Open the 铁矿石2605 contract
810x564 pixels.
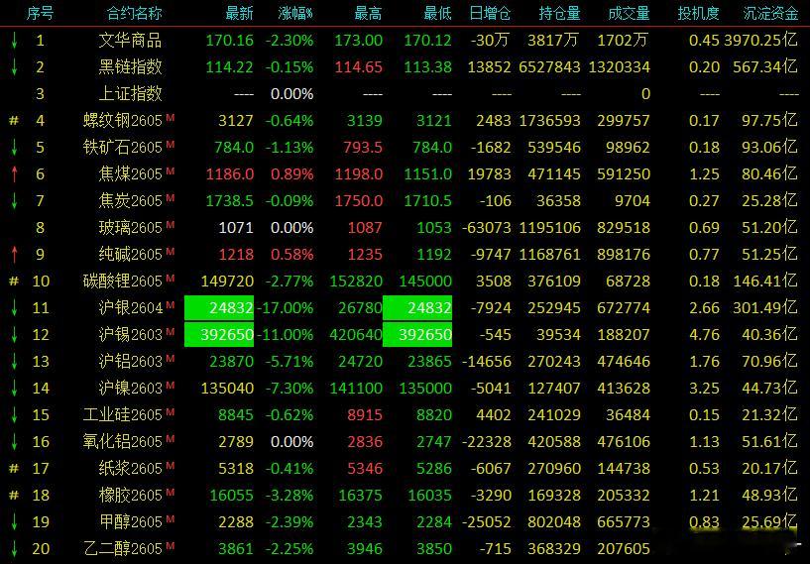[123, 148]
